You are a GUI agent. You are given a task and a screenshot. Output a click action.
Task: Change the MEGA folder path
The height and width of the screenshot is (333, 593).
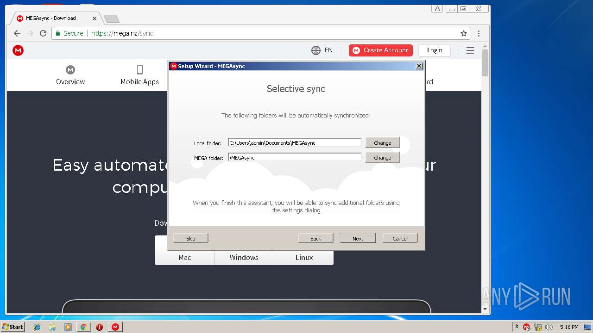coord(382,157)
